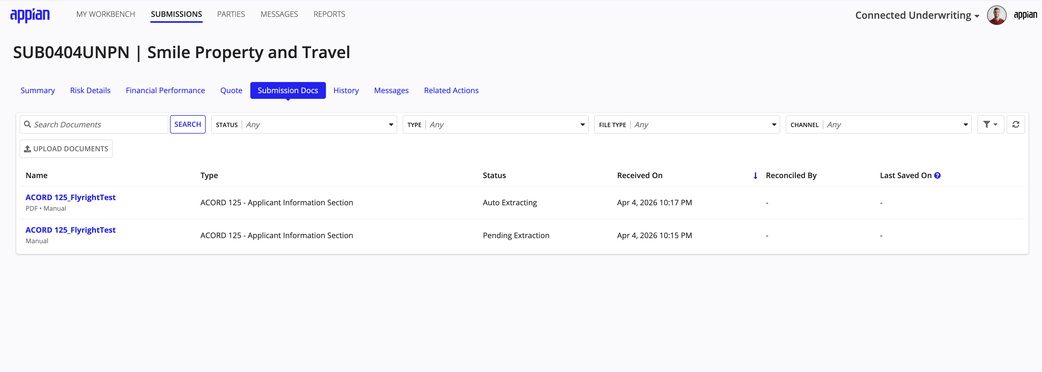This screenshot has height=372, width=1042.
Task: Expand the Status filter dropdown
Action: point(304,124)
